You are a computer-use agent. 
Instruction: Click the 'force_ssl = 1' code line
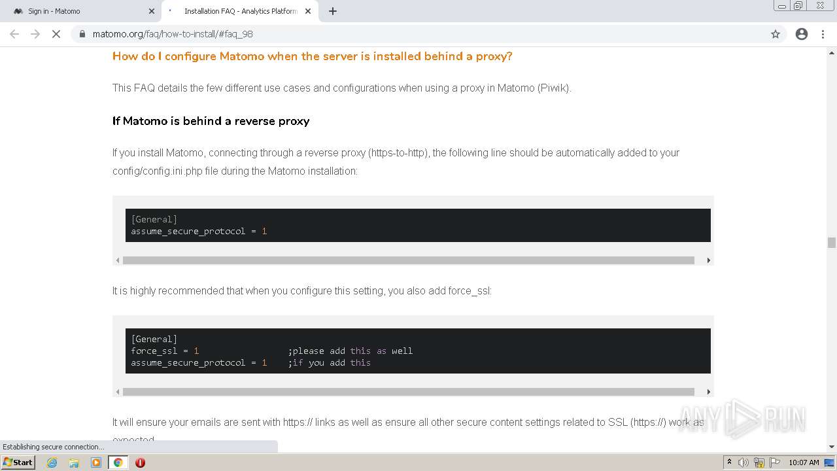165,351
